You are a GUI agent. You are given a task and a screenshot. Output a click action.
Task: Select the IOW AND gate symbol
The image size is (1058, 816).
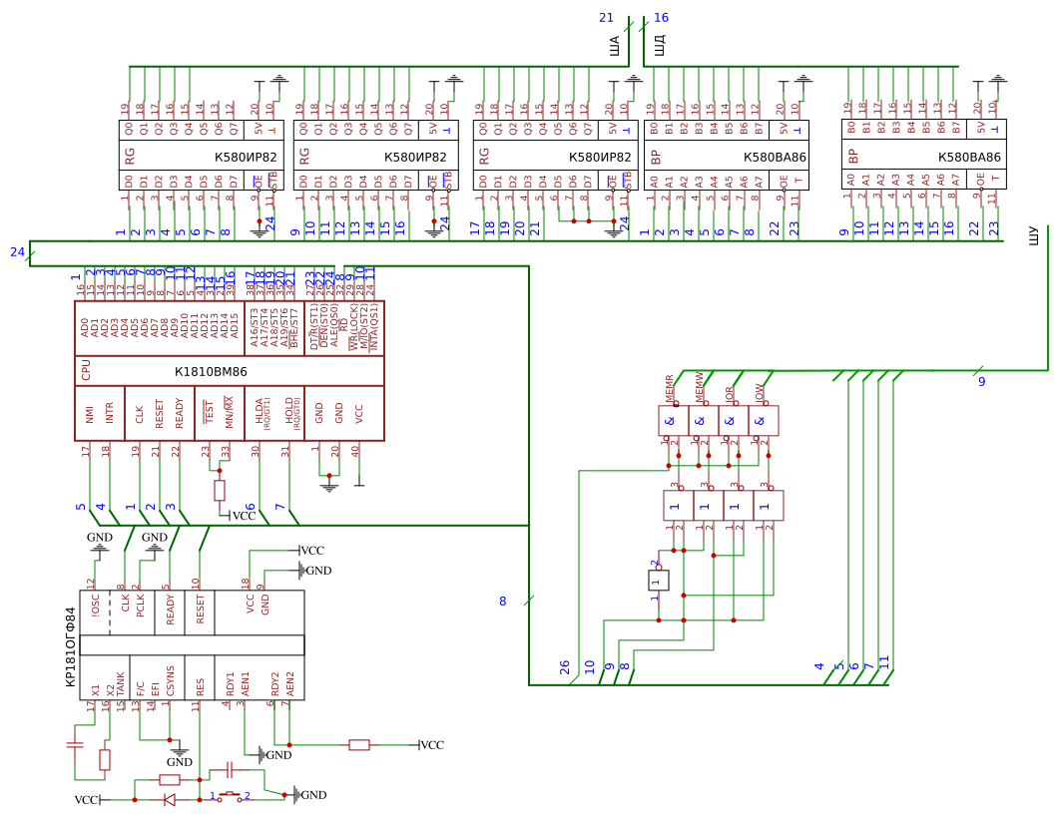(x=764, y=421)
